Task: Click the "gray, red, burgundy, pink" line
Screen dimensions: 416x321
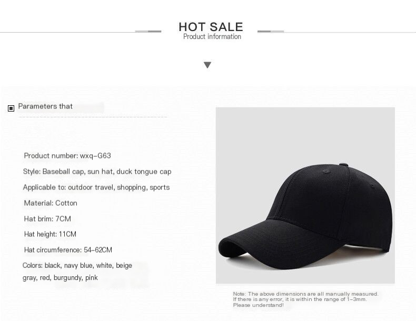Action: click(60, 278)
